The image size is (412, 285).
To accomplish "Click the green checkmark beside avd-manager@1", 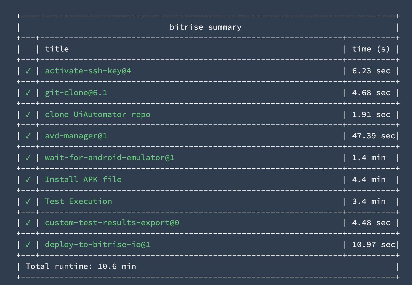I will click(x=28, y=136).
